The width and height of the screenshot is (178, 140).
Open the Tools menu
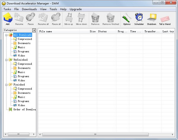(53, 9)
